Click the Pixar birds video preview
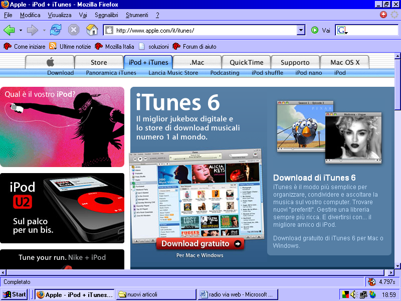 click(x=301, y=126)
